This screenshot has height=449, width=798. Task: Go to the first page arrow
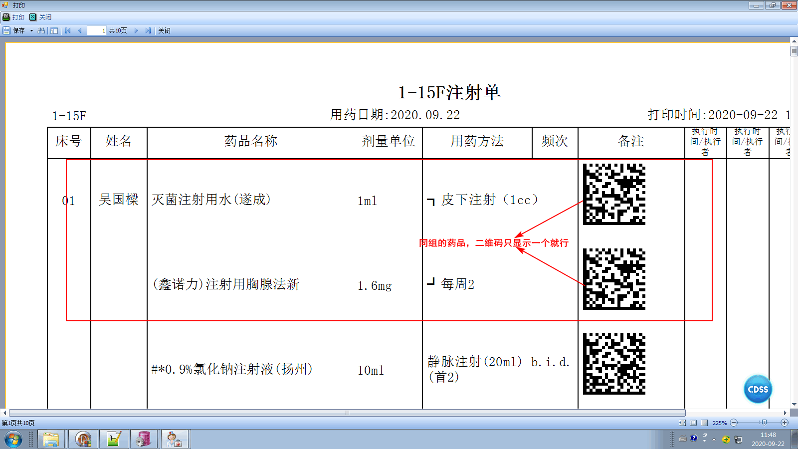tap(68, 30)
